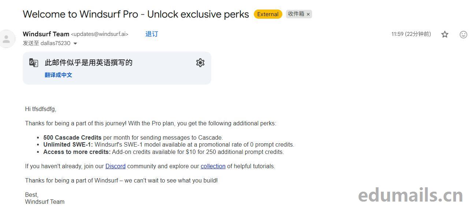The height and width of the screenshot is (210, 471).
Task: Click sender name Windsurf Team
Action: [46, 34]
